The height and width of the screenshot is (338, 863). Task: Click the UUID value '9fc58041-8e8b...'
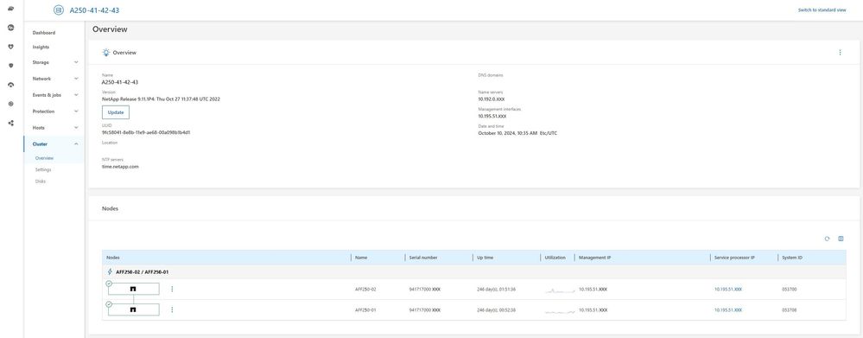tap(146, 132)
